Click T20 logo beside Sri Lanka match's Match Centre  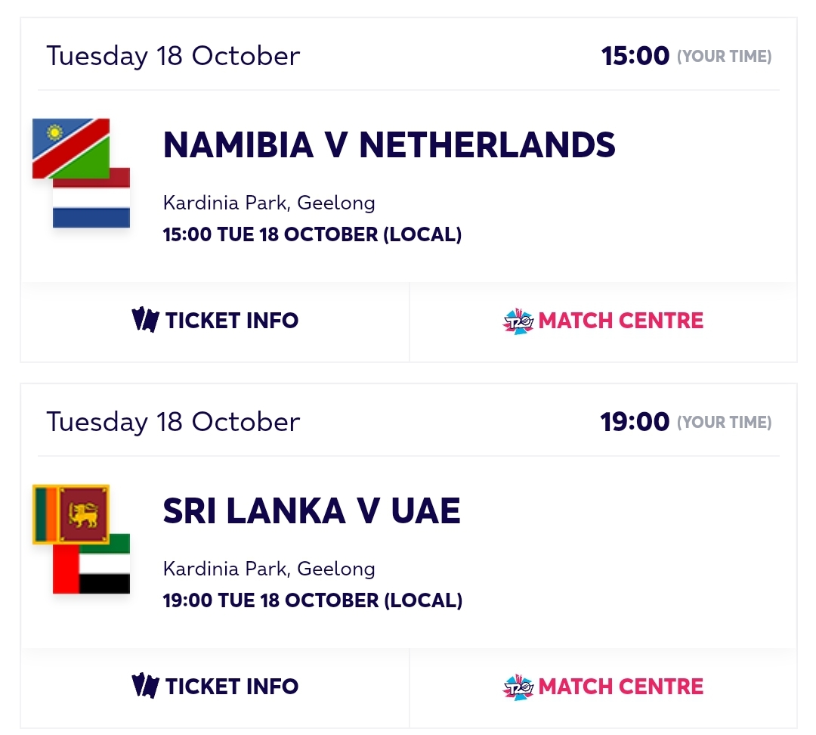[x=518, y=687]
